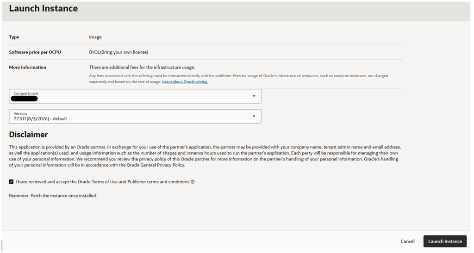474x253 pixels.
Task: Expand the Compartment dropdown arrow
Action: (x=254, y=96)
